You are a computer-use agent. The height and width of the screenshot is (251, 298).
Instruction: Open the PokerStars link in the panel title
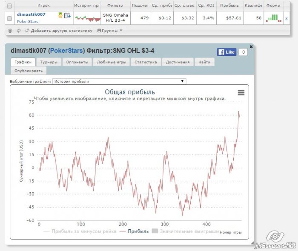pyautogui.click(x=66, y=51)
